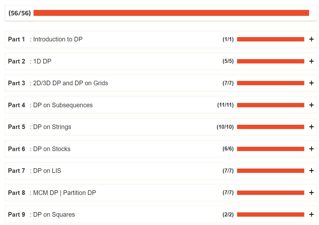Click the DP on Subsequences title text
The width and height of the screenshot is (319, 225).
click(x=63, y=105)
